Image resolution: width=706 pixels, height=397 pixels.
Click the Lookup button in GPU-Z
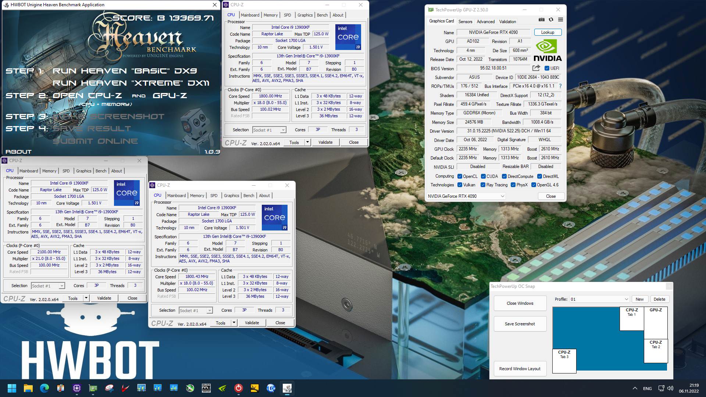(548, 32)
